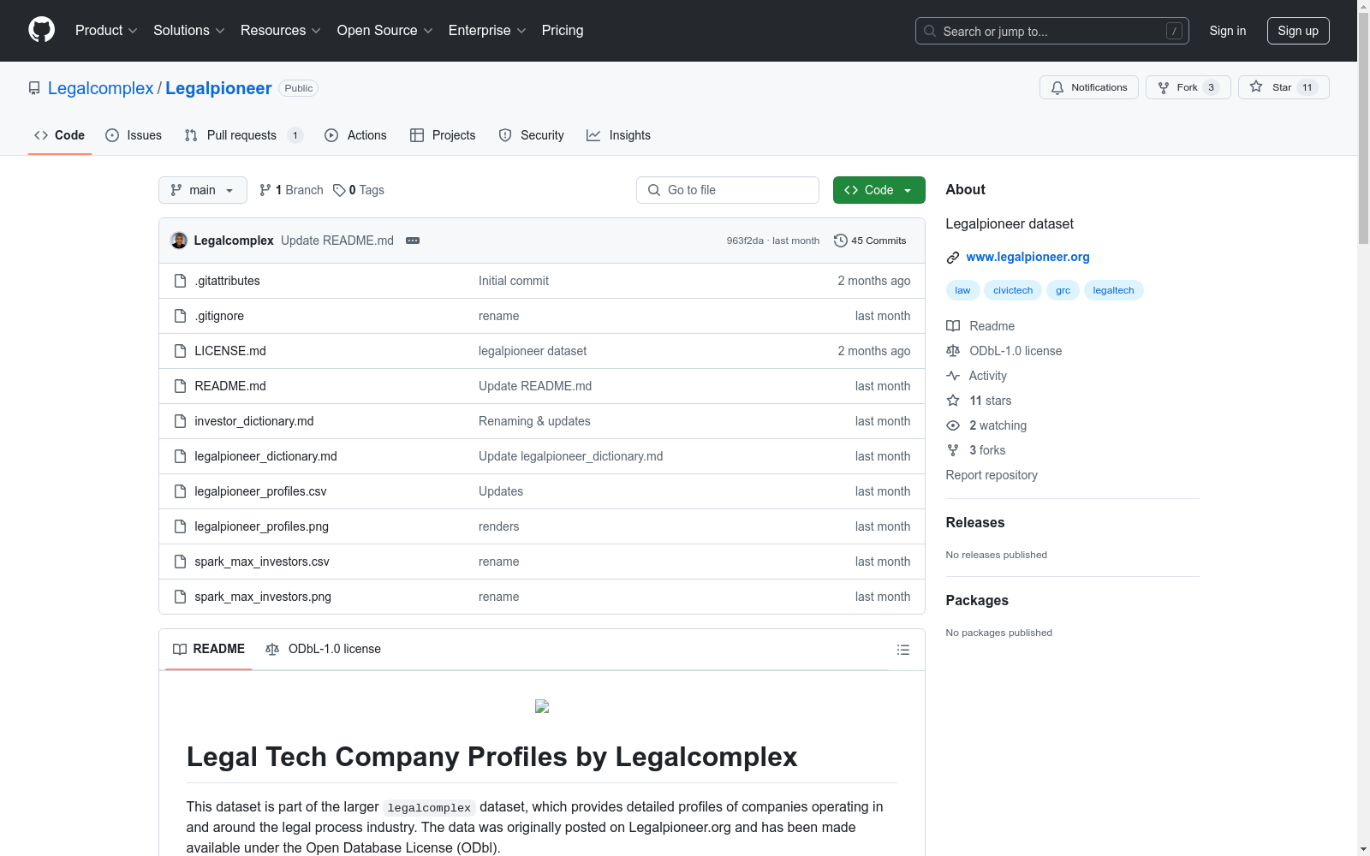Open legalpioneer_profiles.png file
This screenshot has width=1370, height=856.
coord(262,526)
